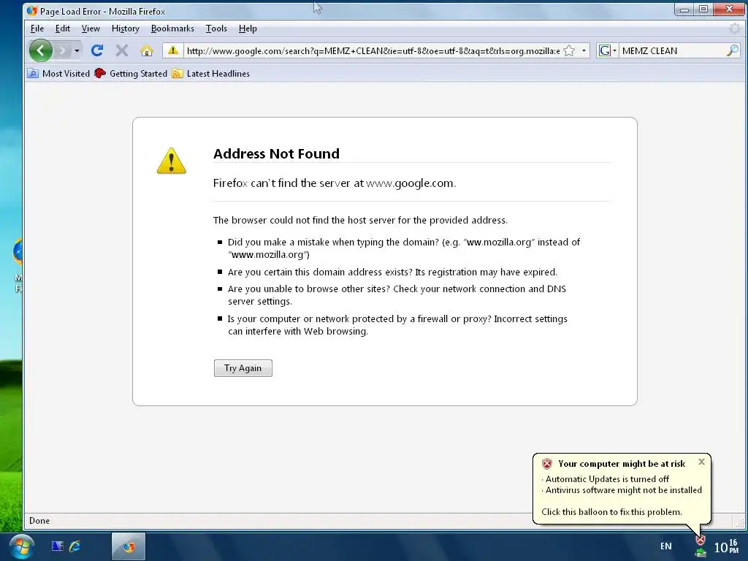This screenshot has height=561, width=748.
Task: Open the Tools menu
Action: 216,28
